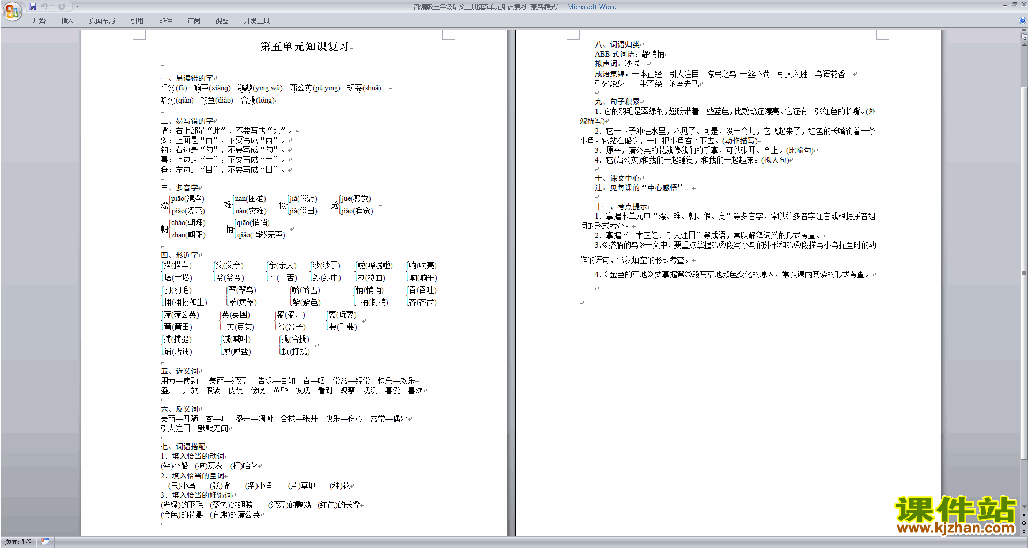This screenshot has height=548, width=1028.
Task: Open the 审阅 ribbon tab
Action: [194, 20]
